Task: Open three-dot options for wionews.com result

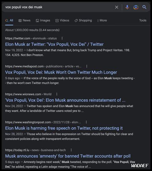Action: click(57, 94)
